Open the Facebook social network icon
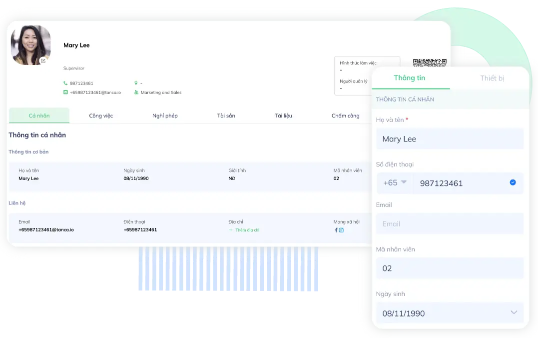This screenshot has height=338, width=538. coord(336,230)
